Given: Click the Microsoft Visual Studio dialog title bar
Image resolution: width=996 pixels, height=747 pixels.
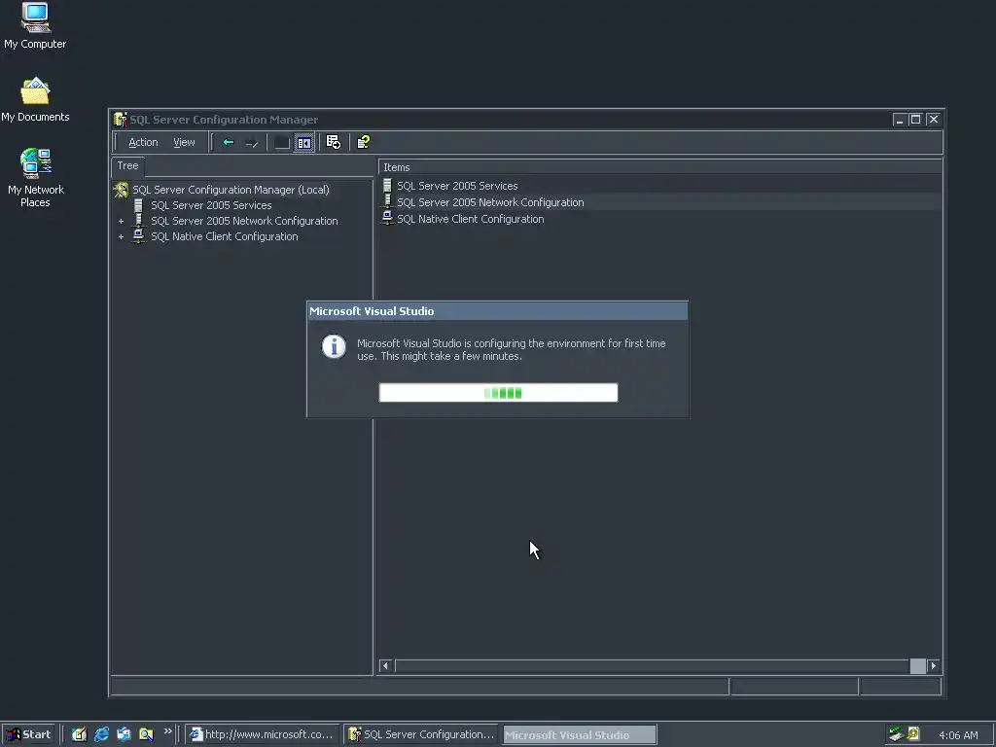Looking at the screenshot, I should [497, 311].
